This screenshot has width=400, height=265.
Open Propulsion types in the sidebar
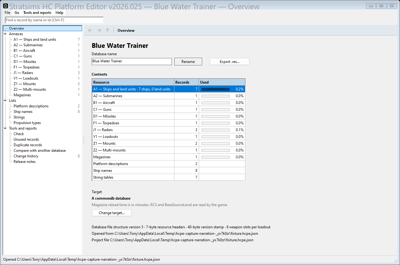point(27,123)
